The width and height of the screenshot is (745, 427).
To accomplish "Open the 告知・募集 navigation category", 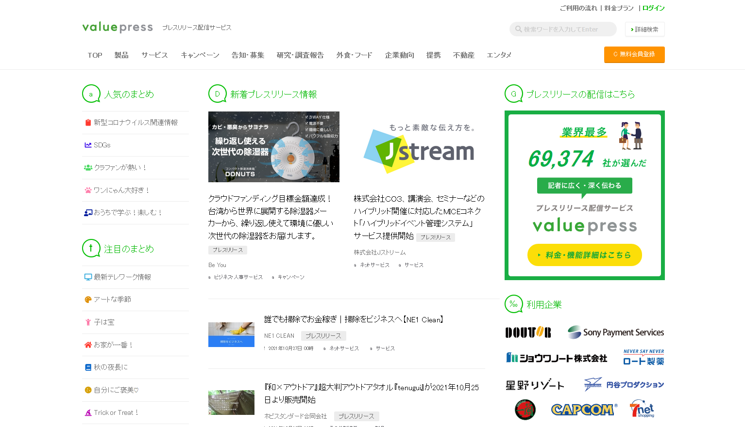I will point(248,55).
